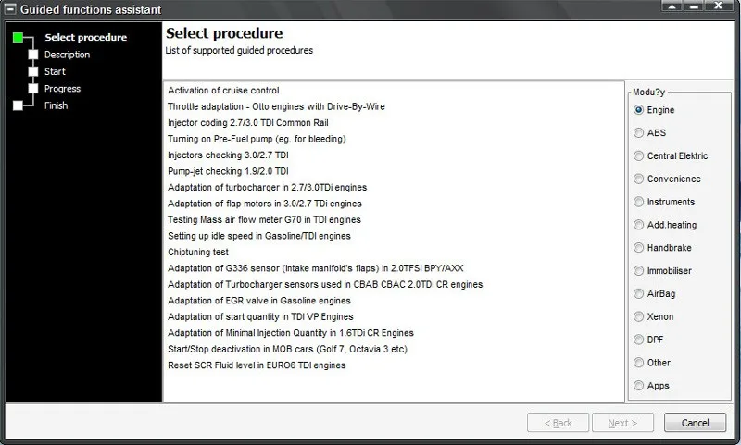Switch to Instruments module option

(x=638, y=202)
